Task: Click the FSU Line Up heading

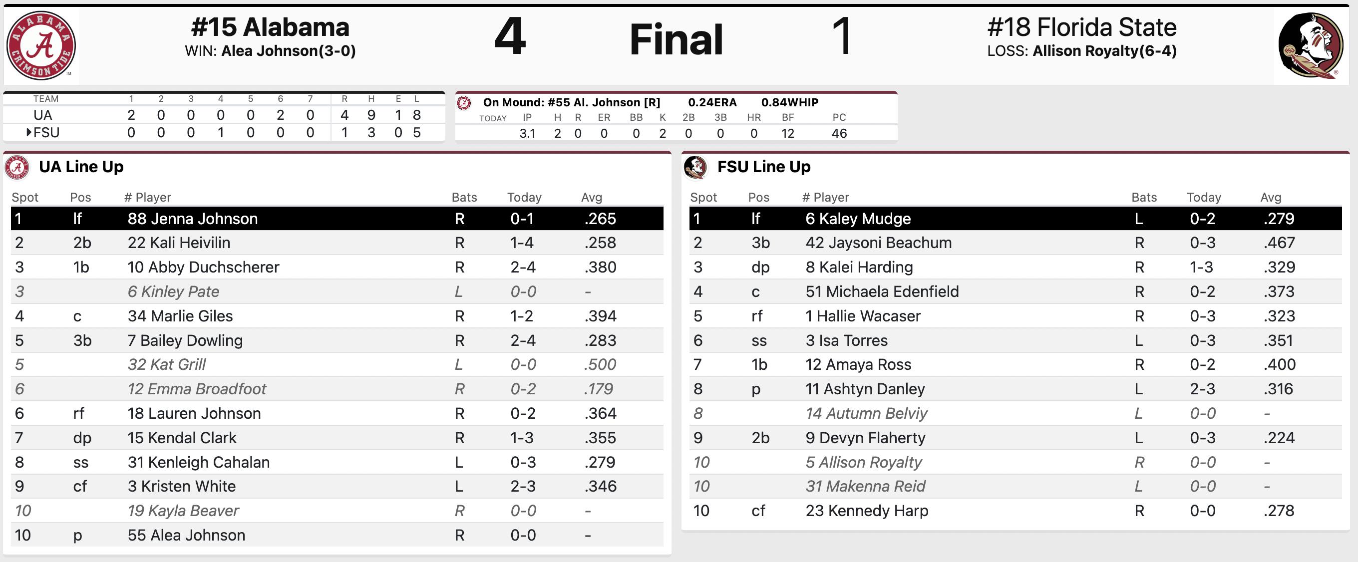Action: click(764, 167)
